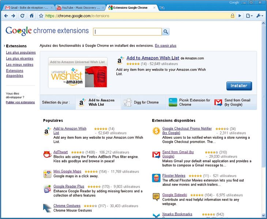The height and width of the screenshot is (219, 267).
Task: Click the Amazon icon beside featured title
Action: tap(120, 60)
